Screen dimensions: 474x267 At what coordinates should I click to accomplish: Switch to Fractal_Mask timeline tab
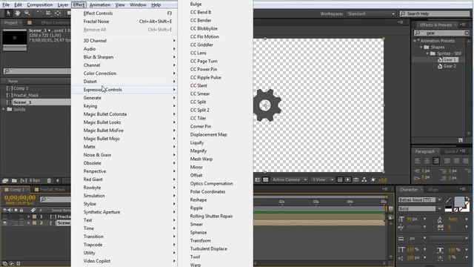52,190
